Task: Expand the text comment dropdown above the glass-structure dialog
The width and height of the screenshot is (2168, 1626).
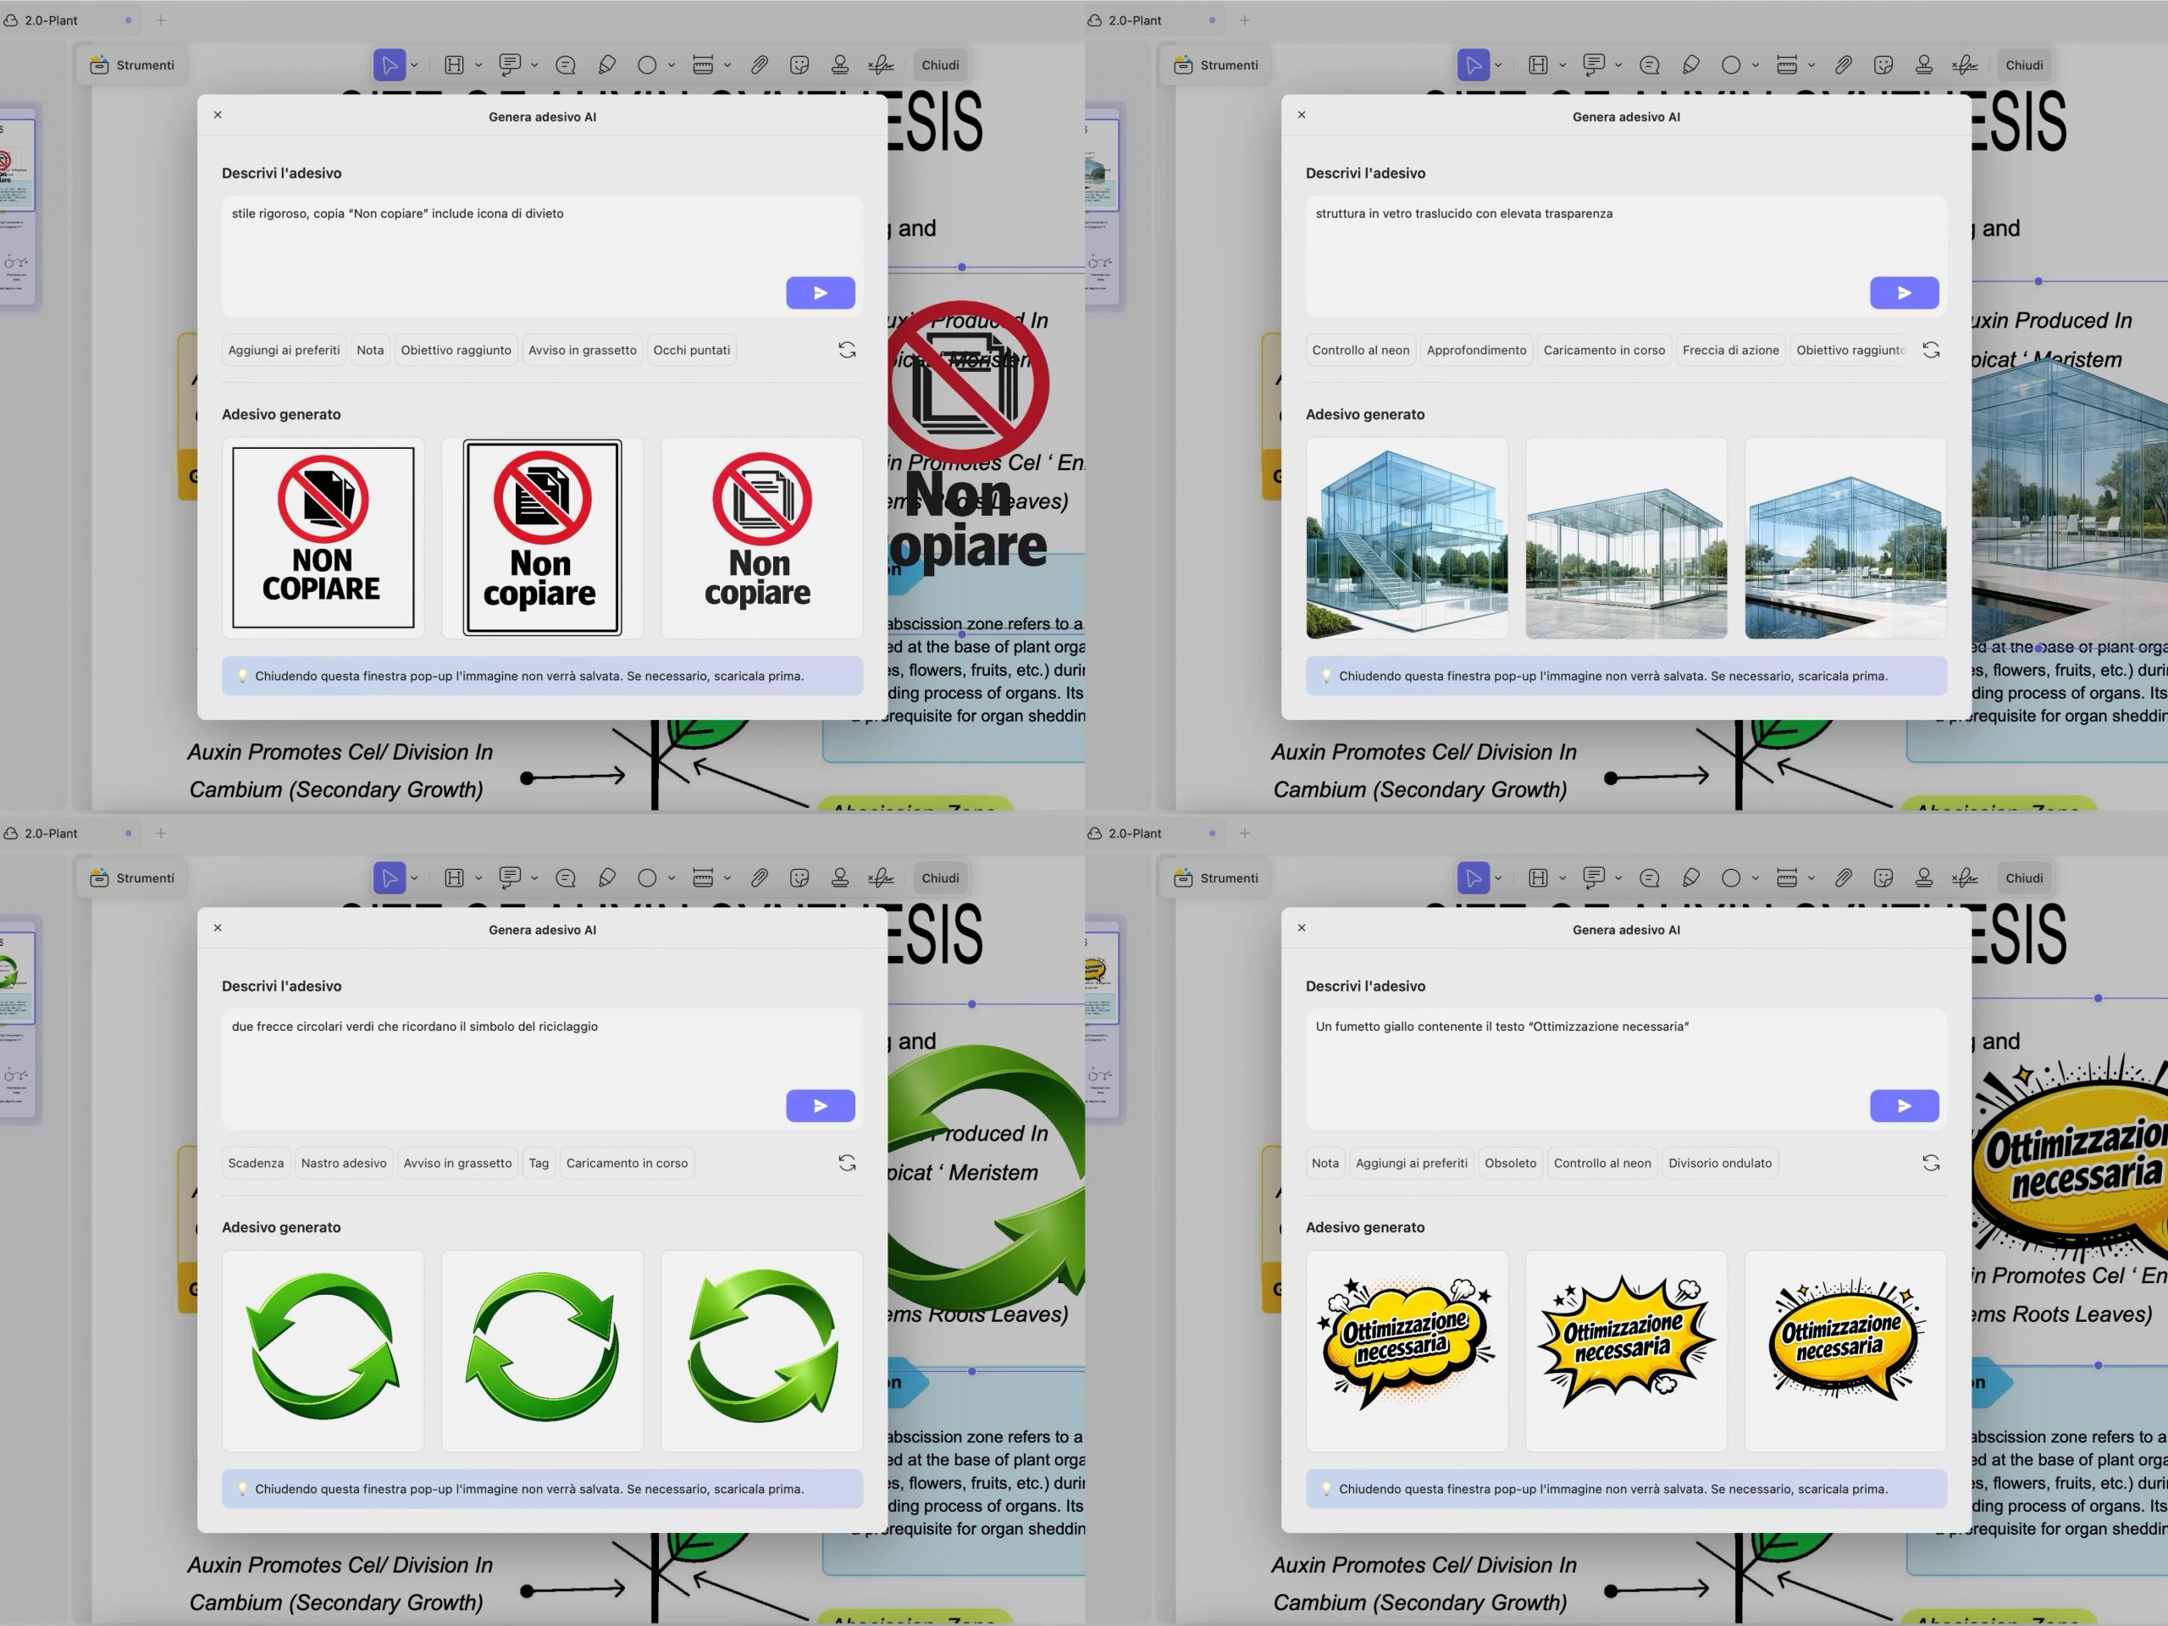Action: 1618,64
